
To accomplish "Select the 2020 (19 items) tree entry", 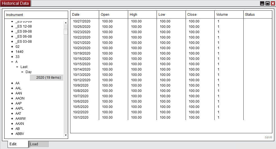I will coord(47,78).
